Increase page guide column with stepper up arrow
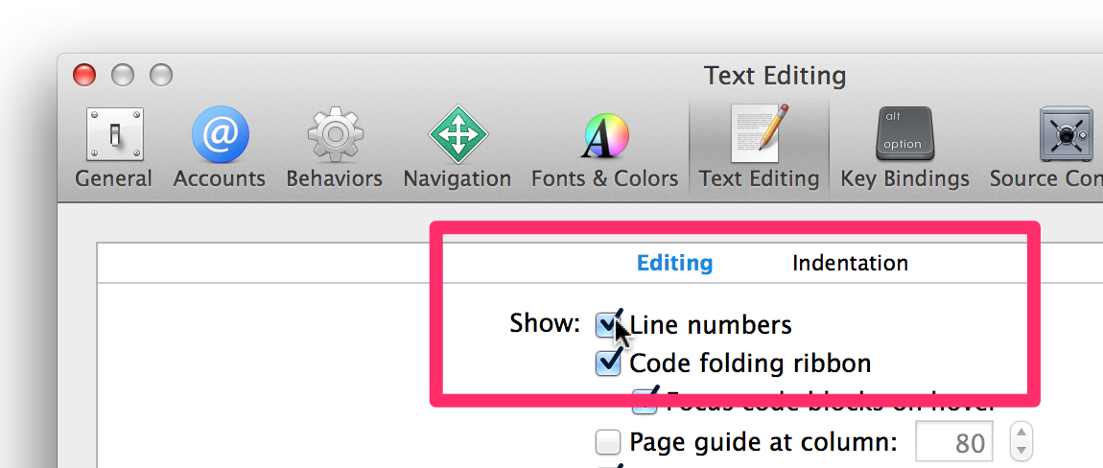The image size is (1103, 468). 1021,433
